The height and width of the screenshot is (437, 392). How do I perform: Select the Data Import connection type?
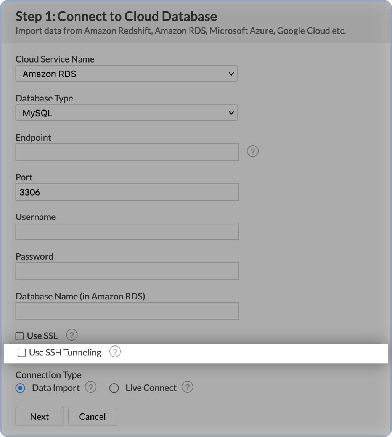(x=20, y=388)
